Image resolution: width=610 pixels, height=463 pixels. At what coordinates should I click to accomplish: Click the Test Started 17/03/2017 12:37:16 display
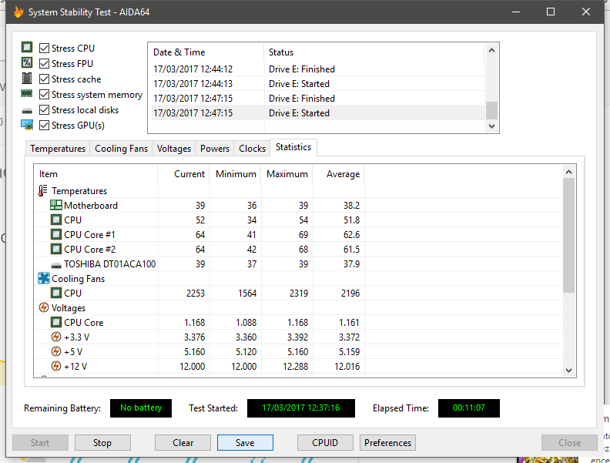coord(300,408)
